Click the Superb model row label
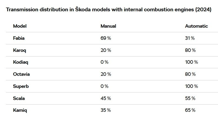 pyautogui.click(x=21, y=86)
